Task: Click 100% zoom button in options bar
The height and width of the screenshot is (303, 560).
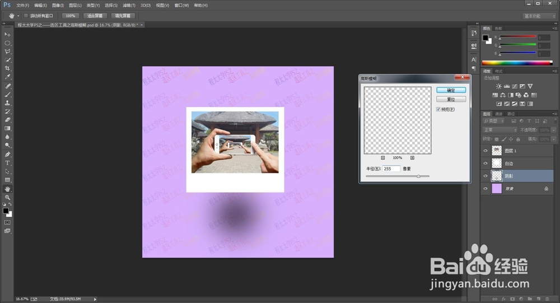Action: point(71,16)
